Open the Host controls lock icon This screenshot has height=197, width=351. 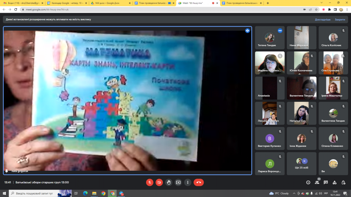point(343,182)
